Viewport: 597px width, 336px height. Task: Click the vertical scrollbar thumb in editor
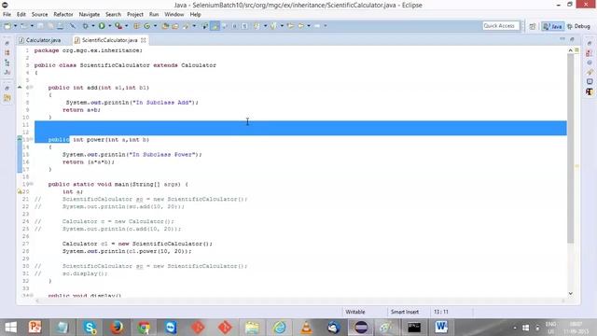point(570,147)
